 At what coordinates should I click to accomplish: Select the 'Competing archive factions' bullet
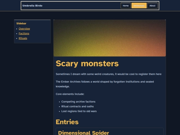78,102
